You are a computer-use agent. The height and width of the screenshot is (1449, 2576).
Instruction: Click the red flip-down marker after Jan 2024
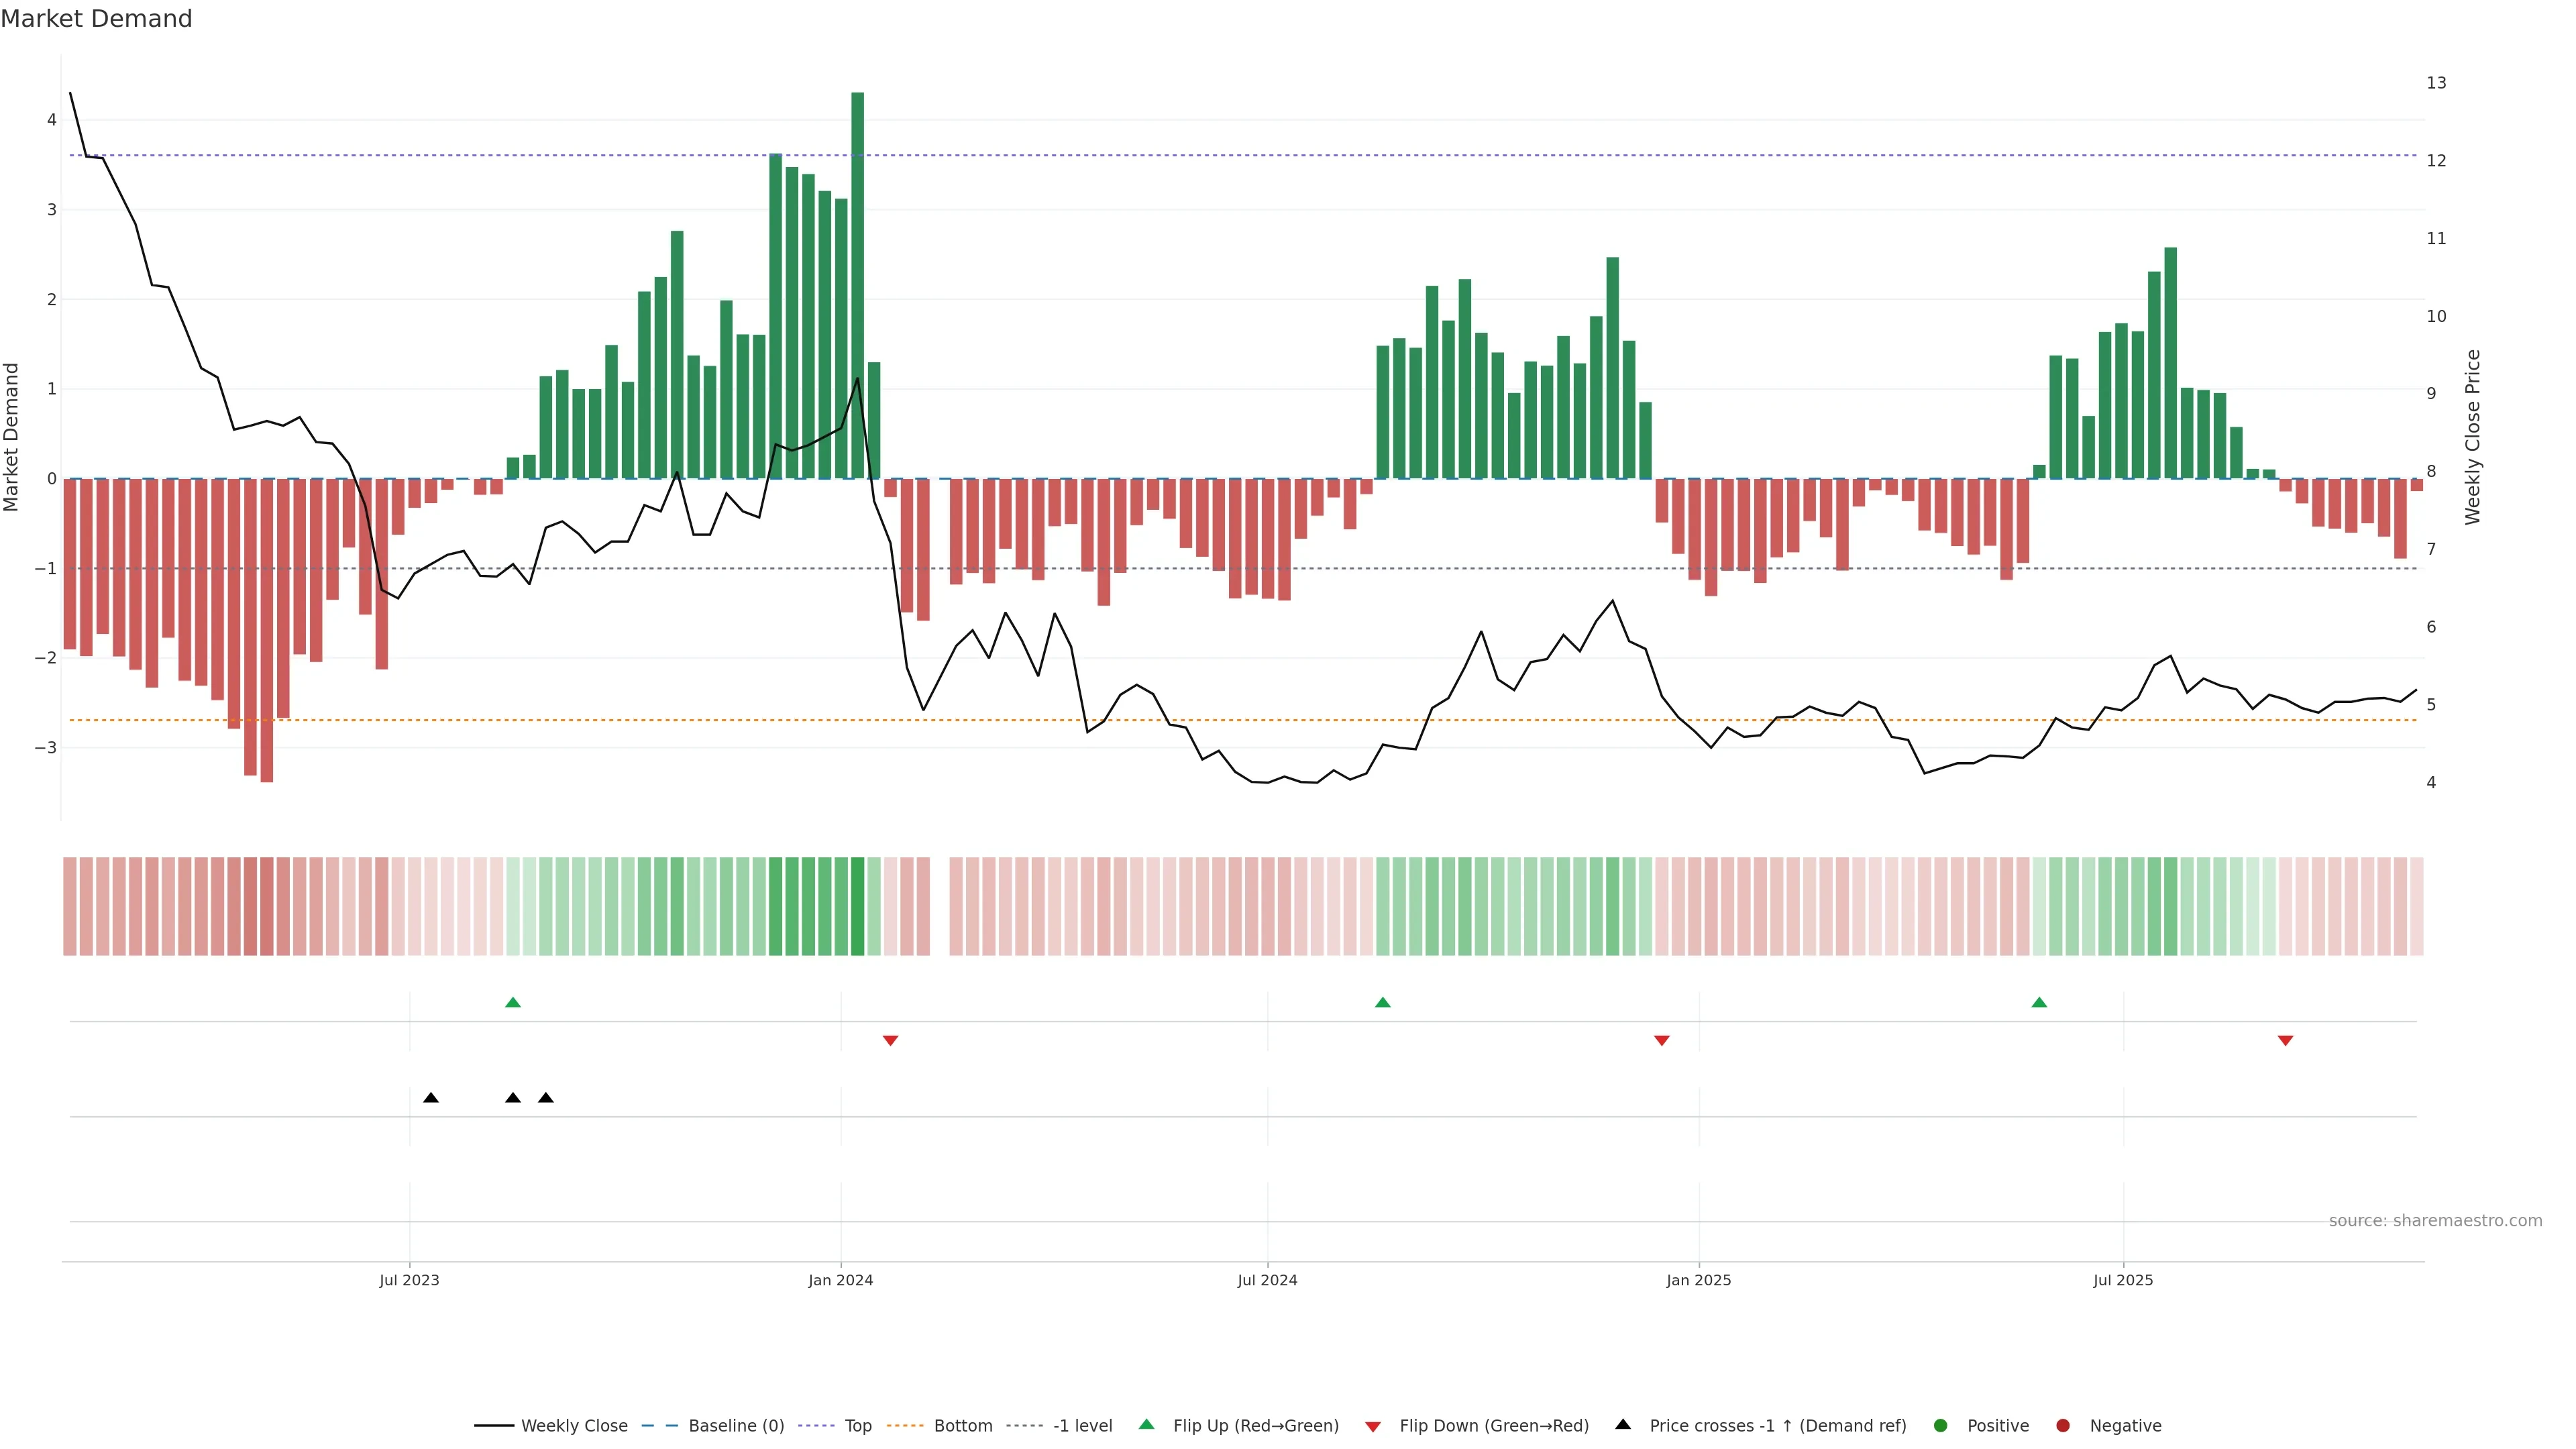click(890, 1041)
